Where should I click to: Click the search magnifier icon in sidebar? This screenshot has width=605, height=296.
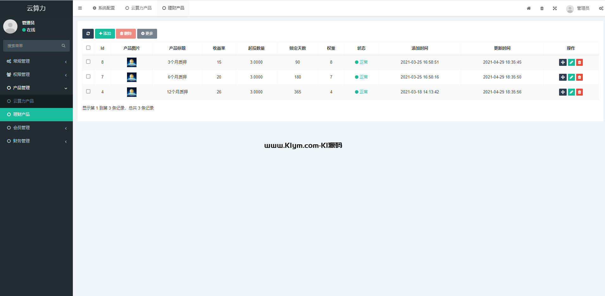pyautogui.click(x=63, y=46)
